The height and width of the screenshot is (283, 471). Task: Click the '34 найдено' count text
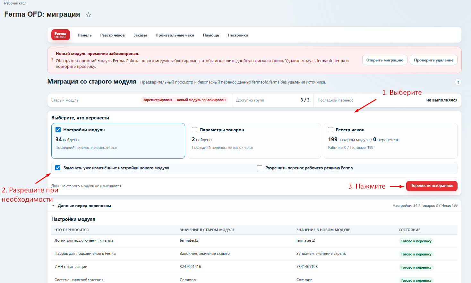[67, 140]
